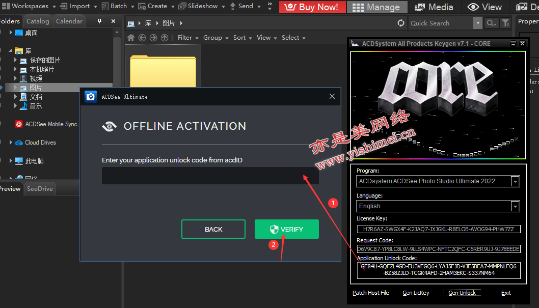
Task: Open the Workspaces menu
Action: pyautogui.click(x=29, y=6)
